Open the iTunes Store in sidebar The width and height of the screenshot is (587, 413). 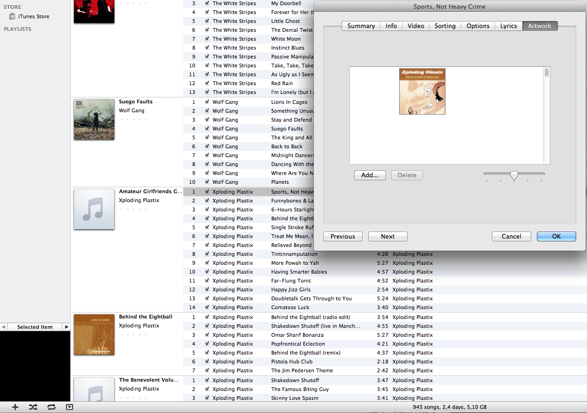tap(29, 16)
